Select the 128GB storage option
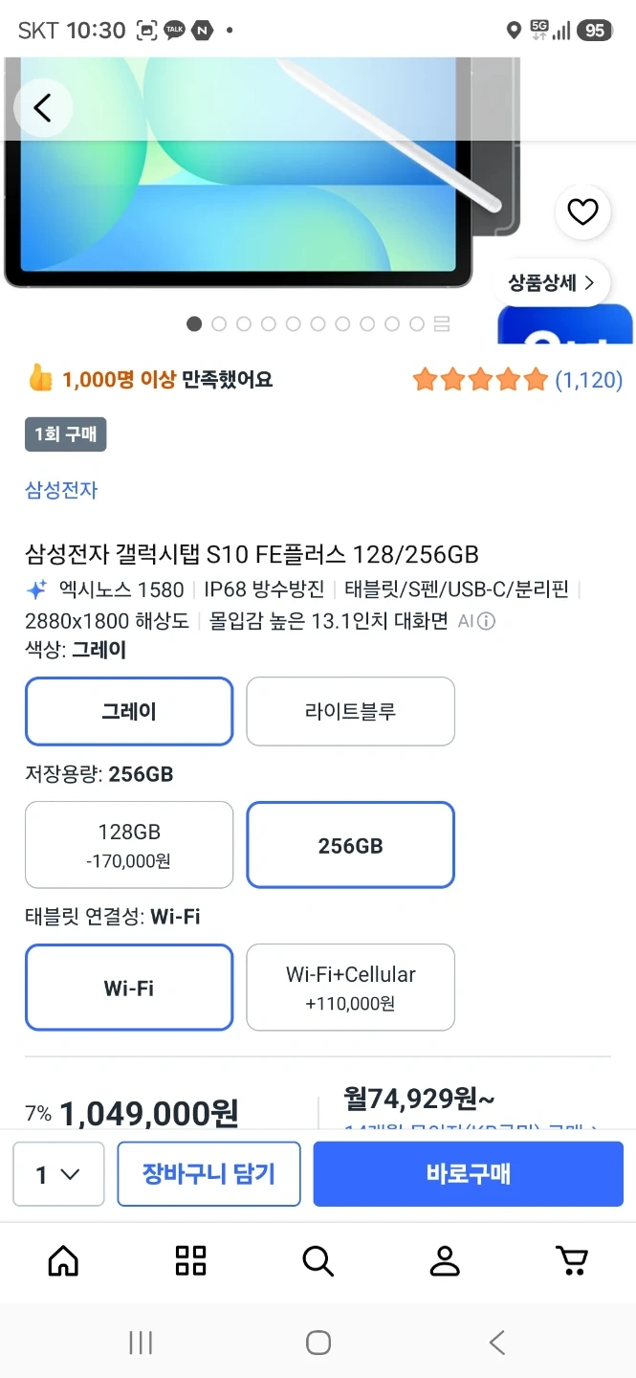 tap(129, 845)
